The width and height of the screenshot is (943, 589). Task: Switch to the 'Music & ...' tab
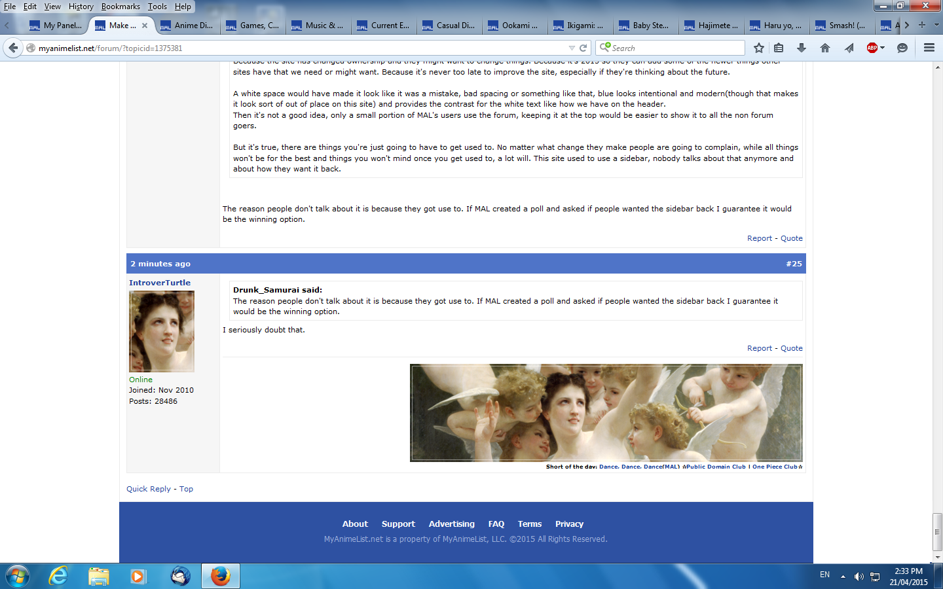(318, 26)
